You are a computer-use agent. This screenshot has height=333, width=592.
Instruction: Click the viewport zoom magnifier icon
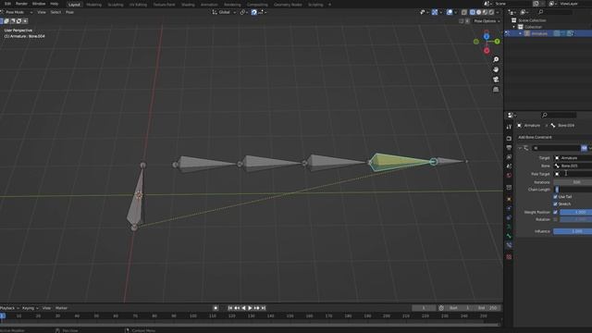pos(496,59)
